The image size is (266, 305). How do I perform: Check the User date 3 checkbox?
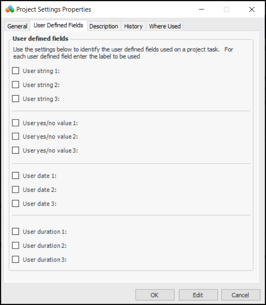pyautogui.click(x=16, y=203)
